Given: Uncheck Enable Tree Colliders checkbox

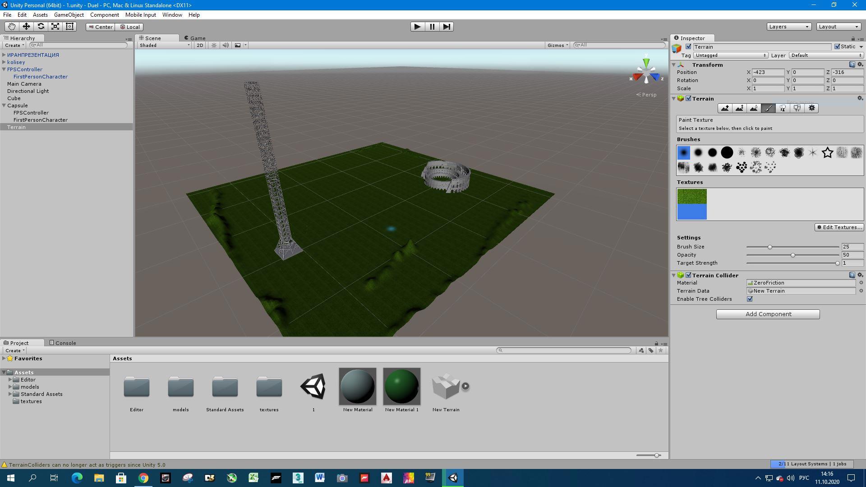Looking at the screenshot, I should 750,299.
